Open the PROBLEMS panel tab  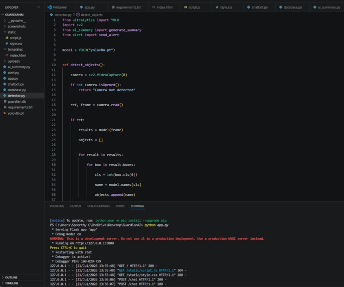[x=57, y=206]
